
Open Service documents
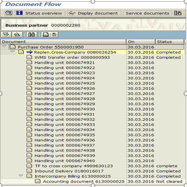tap(147, 13)
